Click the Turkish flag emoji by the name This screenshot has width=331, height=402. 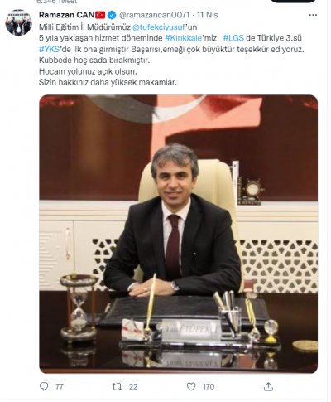tap(100, 15)
